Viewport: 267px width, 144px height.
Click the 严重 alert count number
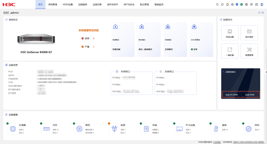pos(94,47)
